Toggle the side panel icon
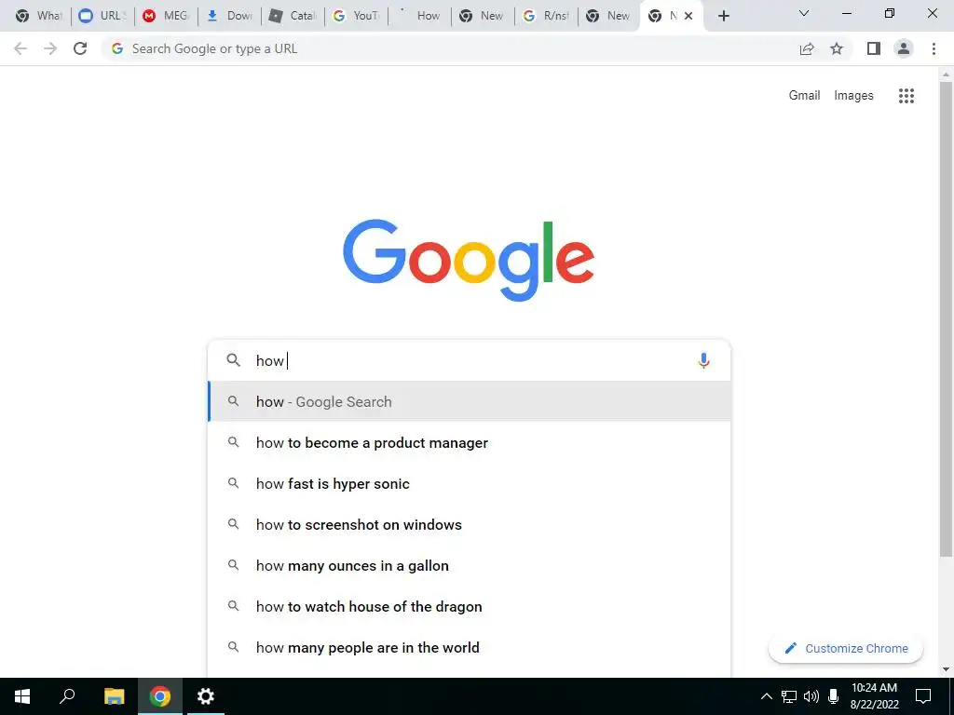 (874, 48)
